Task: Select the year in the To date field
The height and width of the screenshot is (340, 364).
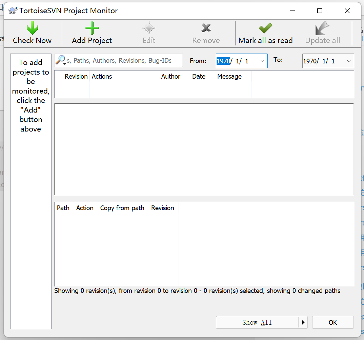Action: pyautogui.click(x=310, y=61)
